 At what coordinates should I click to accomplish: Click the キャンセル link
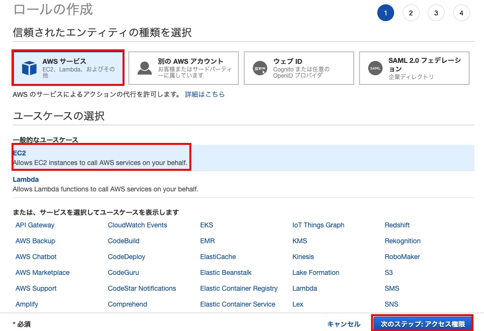click(x=344, y=324)
